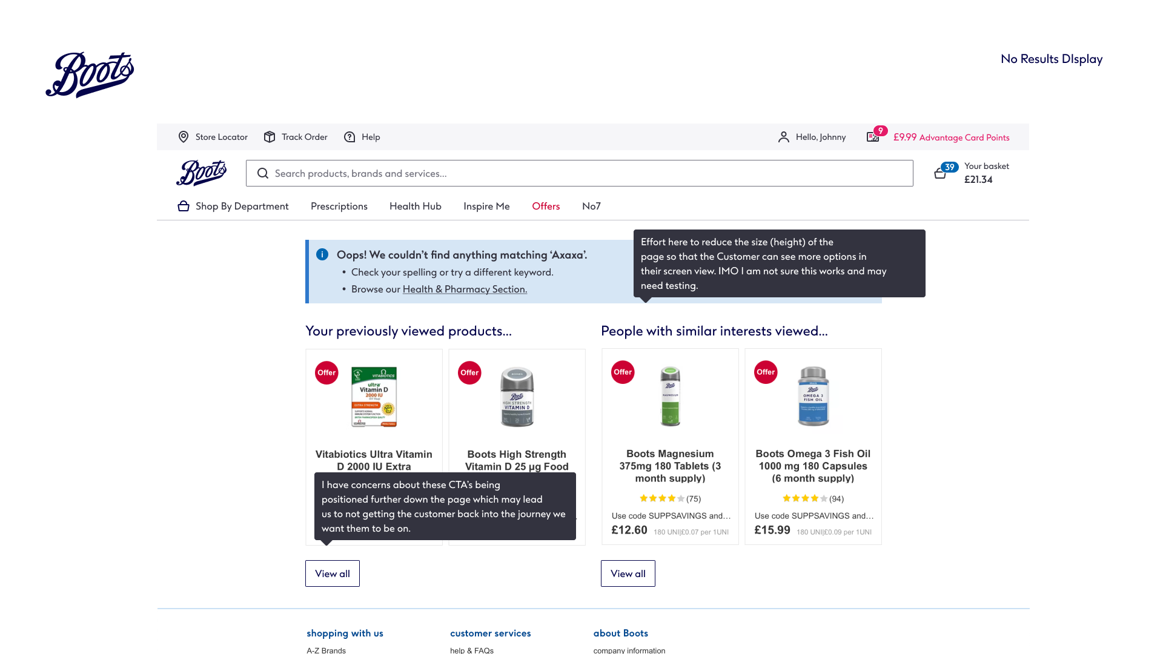Viewport: 1163px width, 654px height.
Task: Click the blue info icon in alert
Action: point(322,254)
